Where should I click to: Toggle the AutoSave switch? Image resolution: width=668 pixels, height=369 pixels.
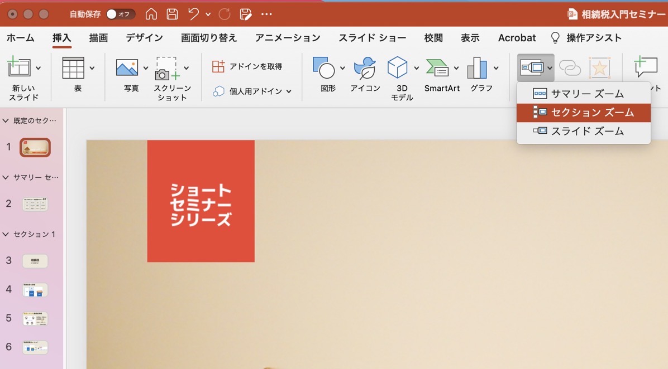[121, 14]
